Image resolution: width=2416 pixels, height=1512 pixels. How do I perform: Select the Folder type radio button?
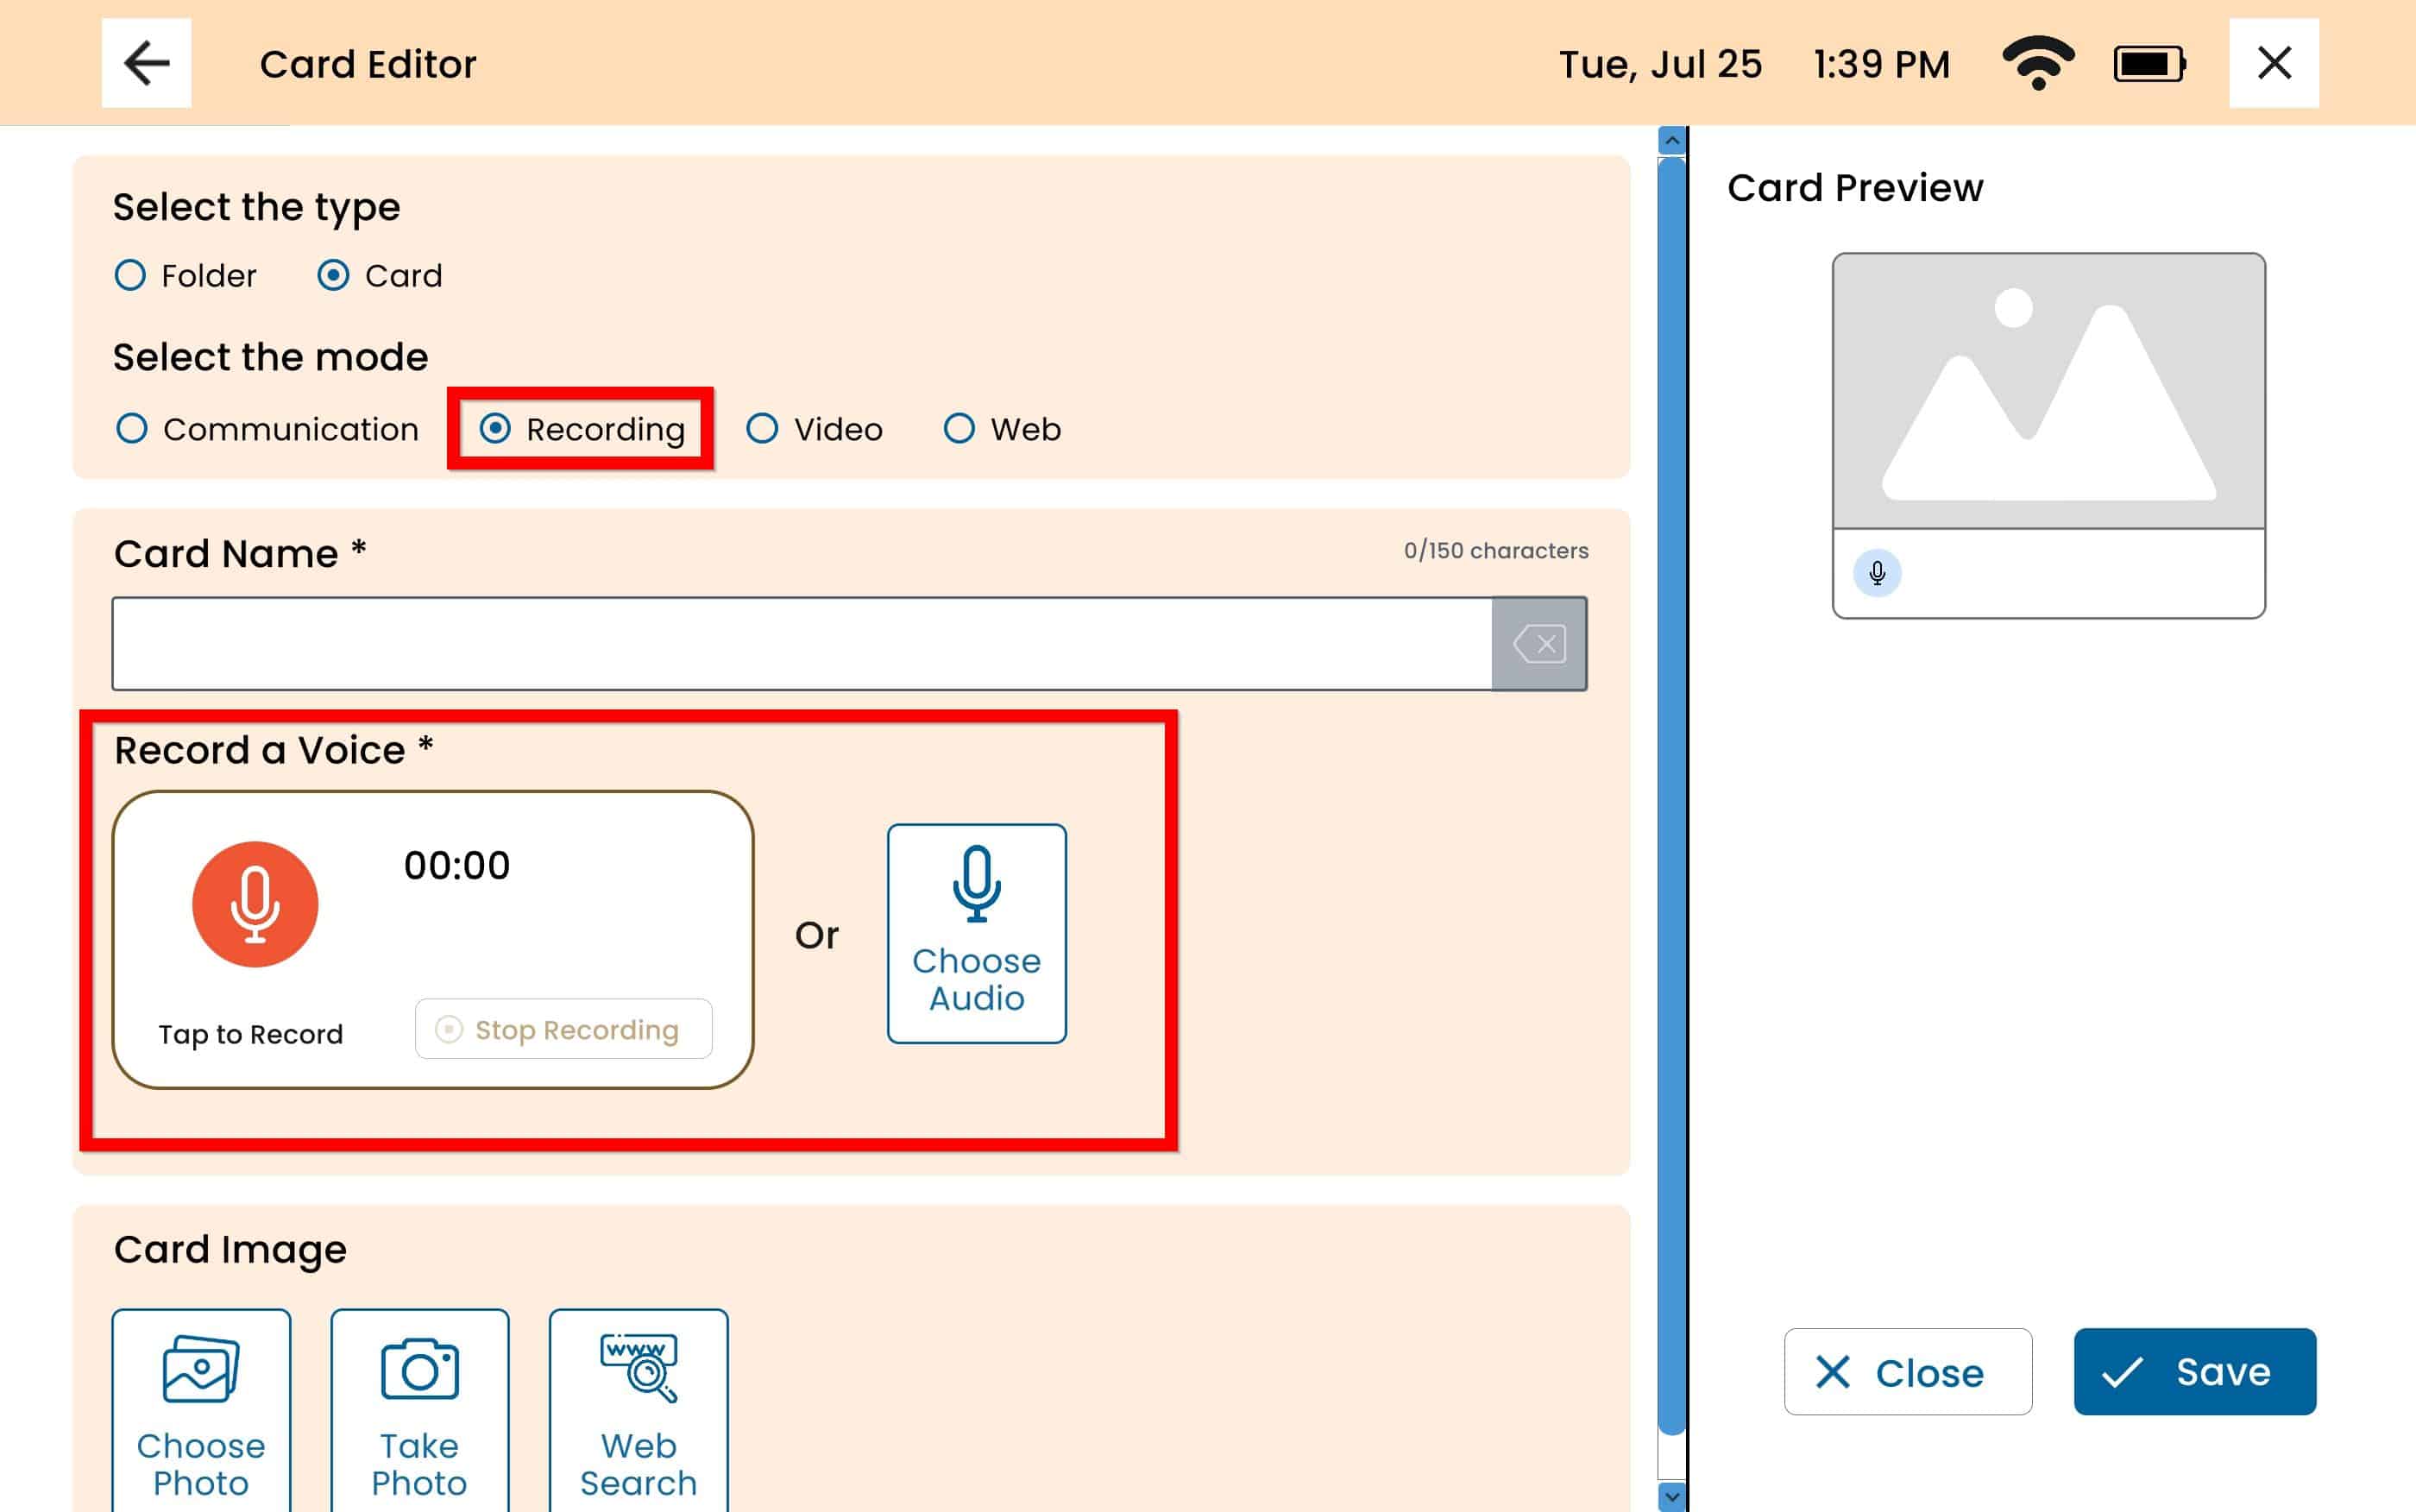point(131,275)
